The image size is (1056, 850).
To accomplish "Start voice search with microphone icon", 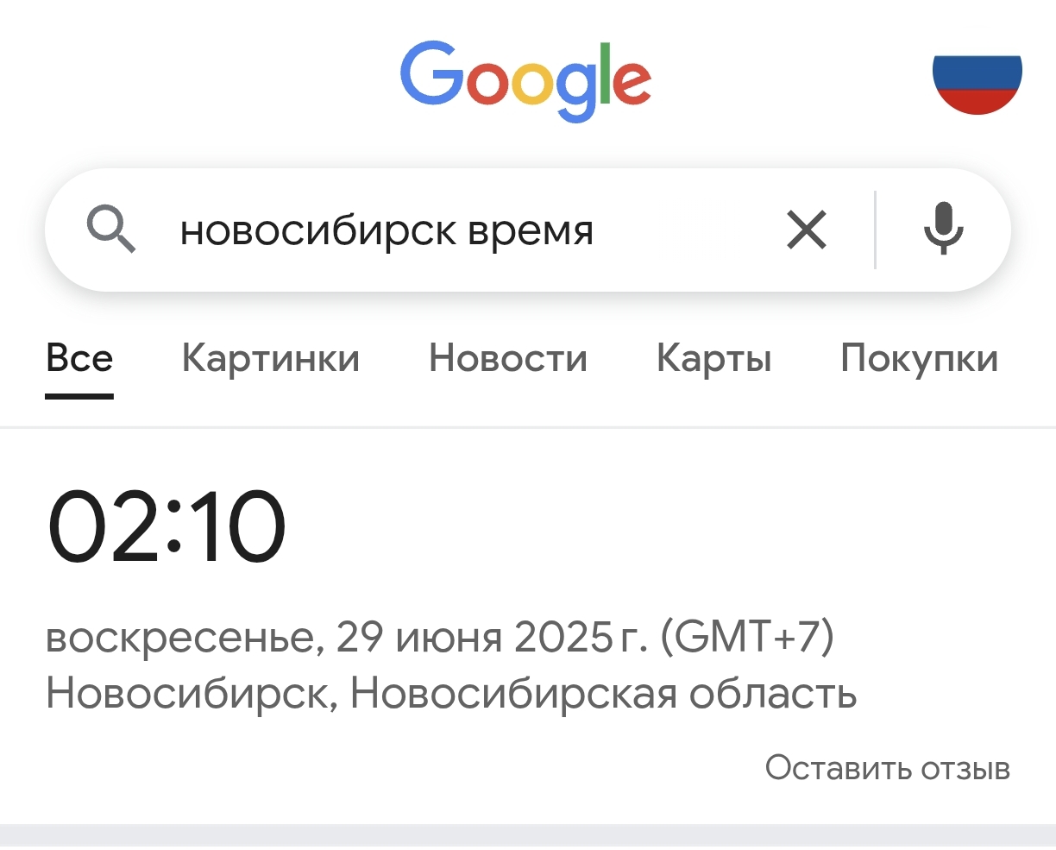I will 943,230.
